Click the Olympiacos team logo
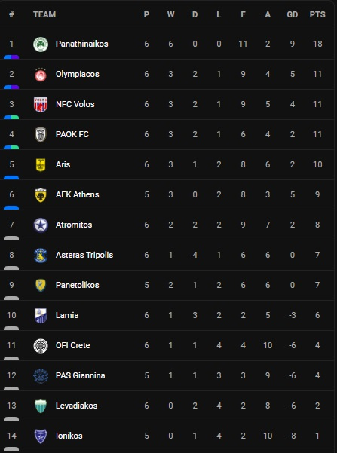This screenshot has width=337, height=453. coord(41,75)
